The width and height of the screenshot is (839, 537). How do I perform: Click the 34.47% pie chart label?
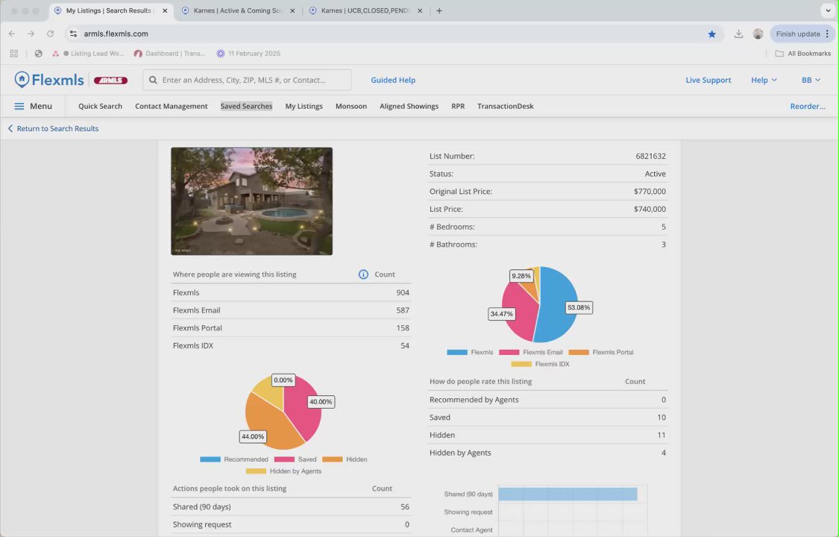pyautogui.click(x=501, y=314)
